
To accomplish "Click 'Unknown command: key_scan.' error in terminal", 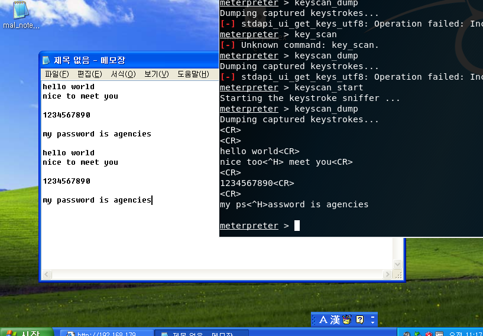I will [310, 45].
